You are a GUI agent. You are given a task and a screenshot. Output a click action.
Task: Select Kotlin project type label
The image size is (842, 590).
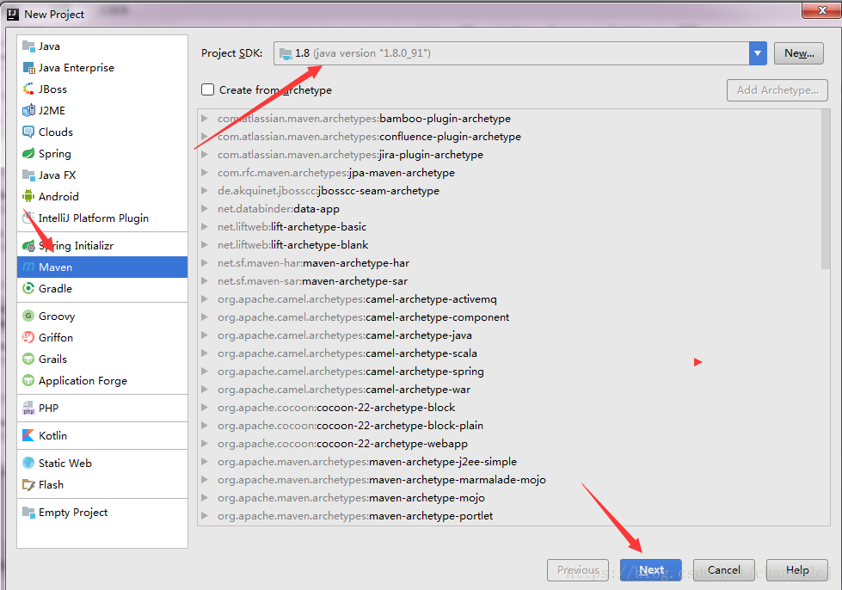(52, 435)
